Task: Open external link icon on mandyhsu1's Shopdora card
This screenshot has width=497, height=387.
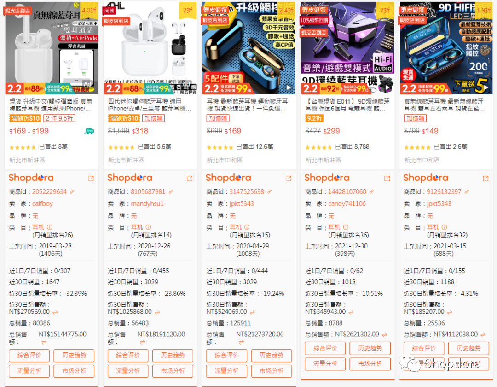Action: (190, 179)
